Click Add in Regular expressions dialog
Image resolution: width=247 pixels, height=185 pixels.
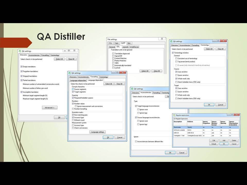[x=224, y=140]
